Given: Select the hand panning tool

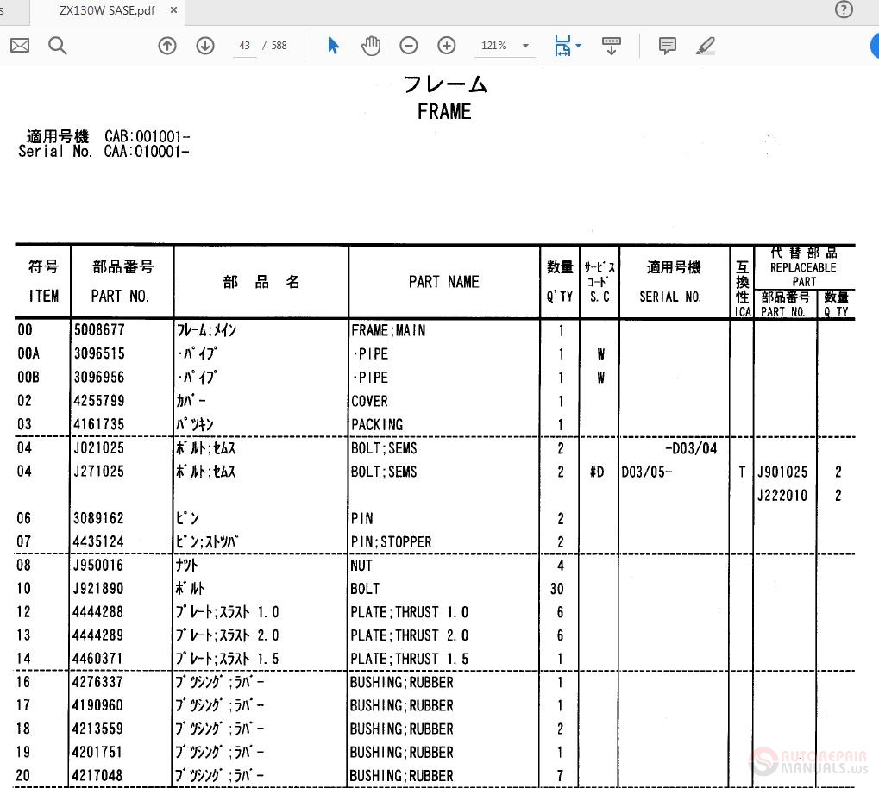Looking at the screenshot, I should coord(370,45).
